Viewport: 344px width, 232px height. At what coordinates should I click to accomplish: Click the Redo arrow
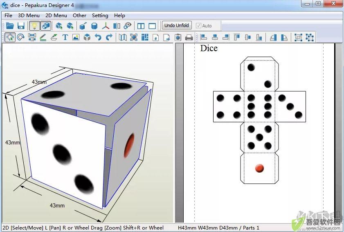coord(109,37)
